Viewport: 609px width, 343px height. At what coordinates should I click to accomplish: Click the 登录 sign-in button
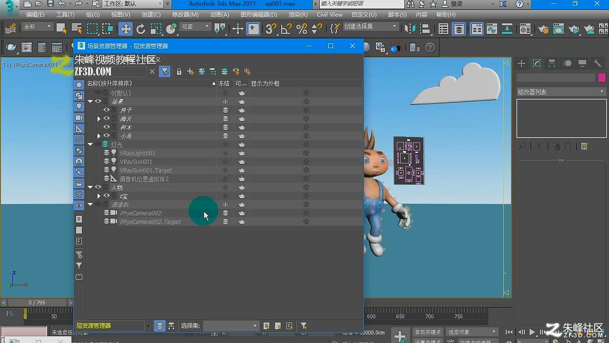[x=452, y=4]
